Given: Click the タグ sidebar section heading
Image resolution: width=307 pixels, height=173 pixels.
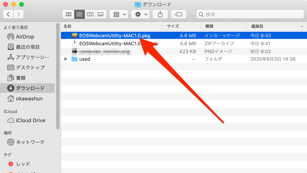Looking at the screenshot, I should point(7,154).
